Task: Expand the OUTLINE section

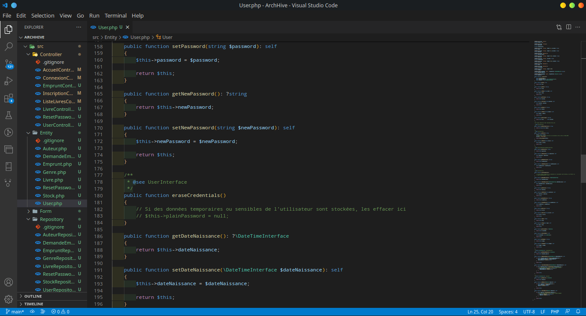Action: (33, 296)
